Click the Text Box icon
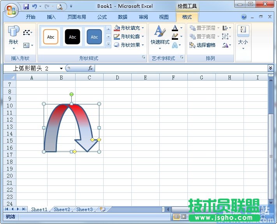The width and height of the screenshot is (277, 224). click(x=26, y=45)
